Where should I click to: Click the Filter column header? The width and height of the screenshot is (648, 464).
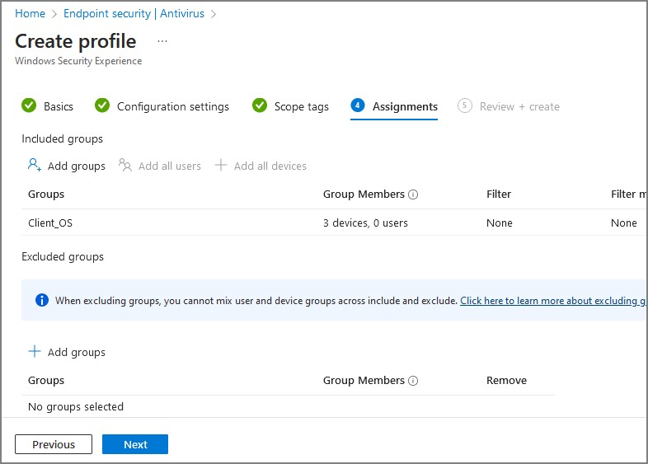pos(499,195)
